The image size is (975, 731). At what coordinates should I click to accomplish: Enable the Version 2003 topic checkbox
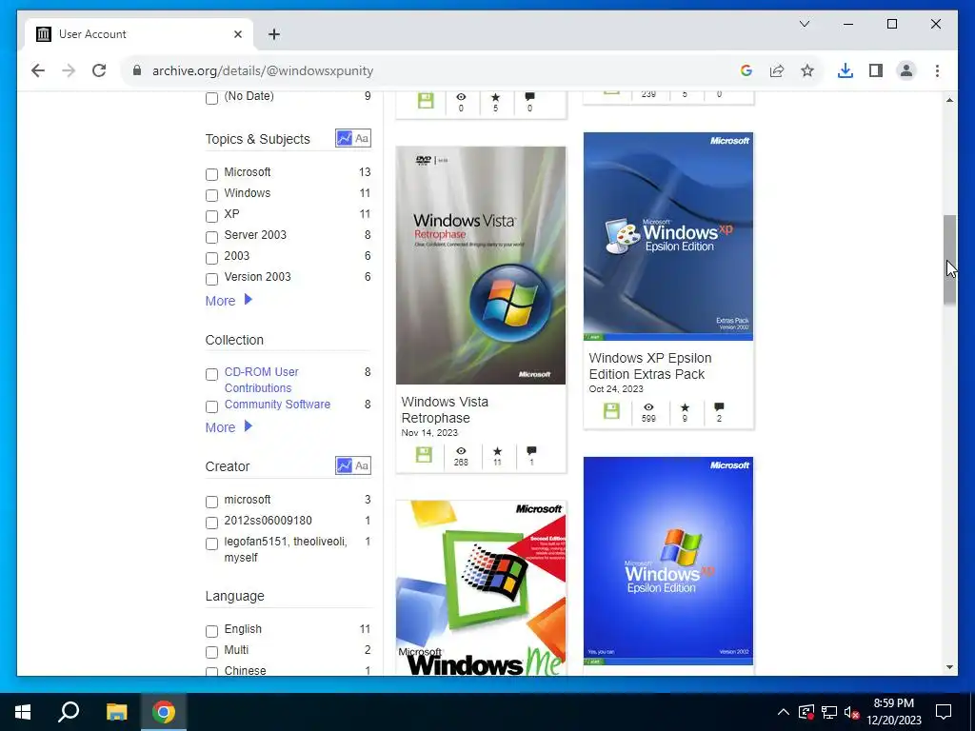(211, 279)
